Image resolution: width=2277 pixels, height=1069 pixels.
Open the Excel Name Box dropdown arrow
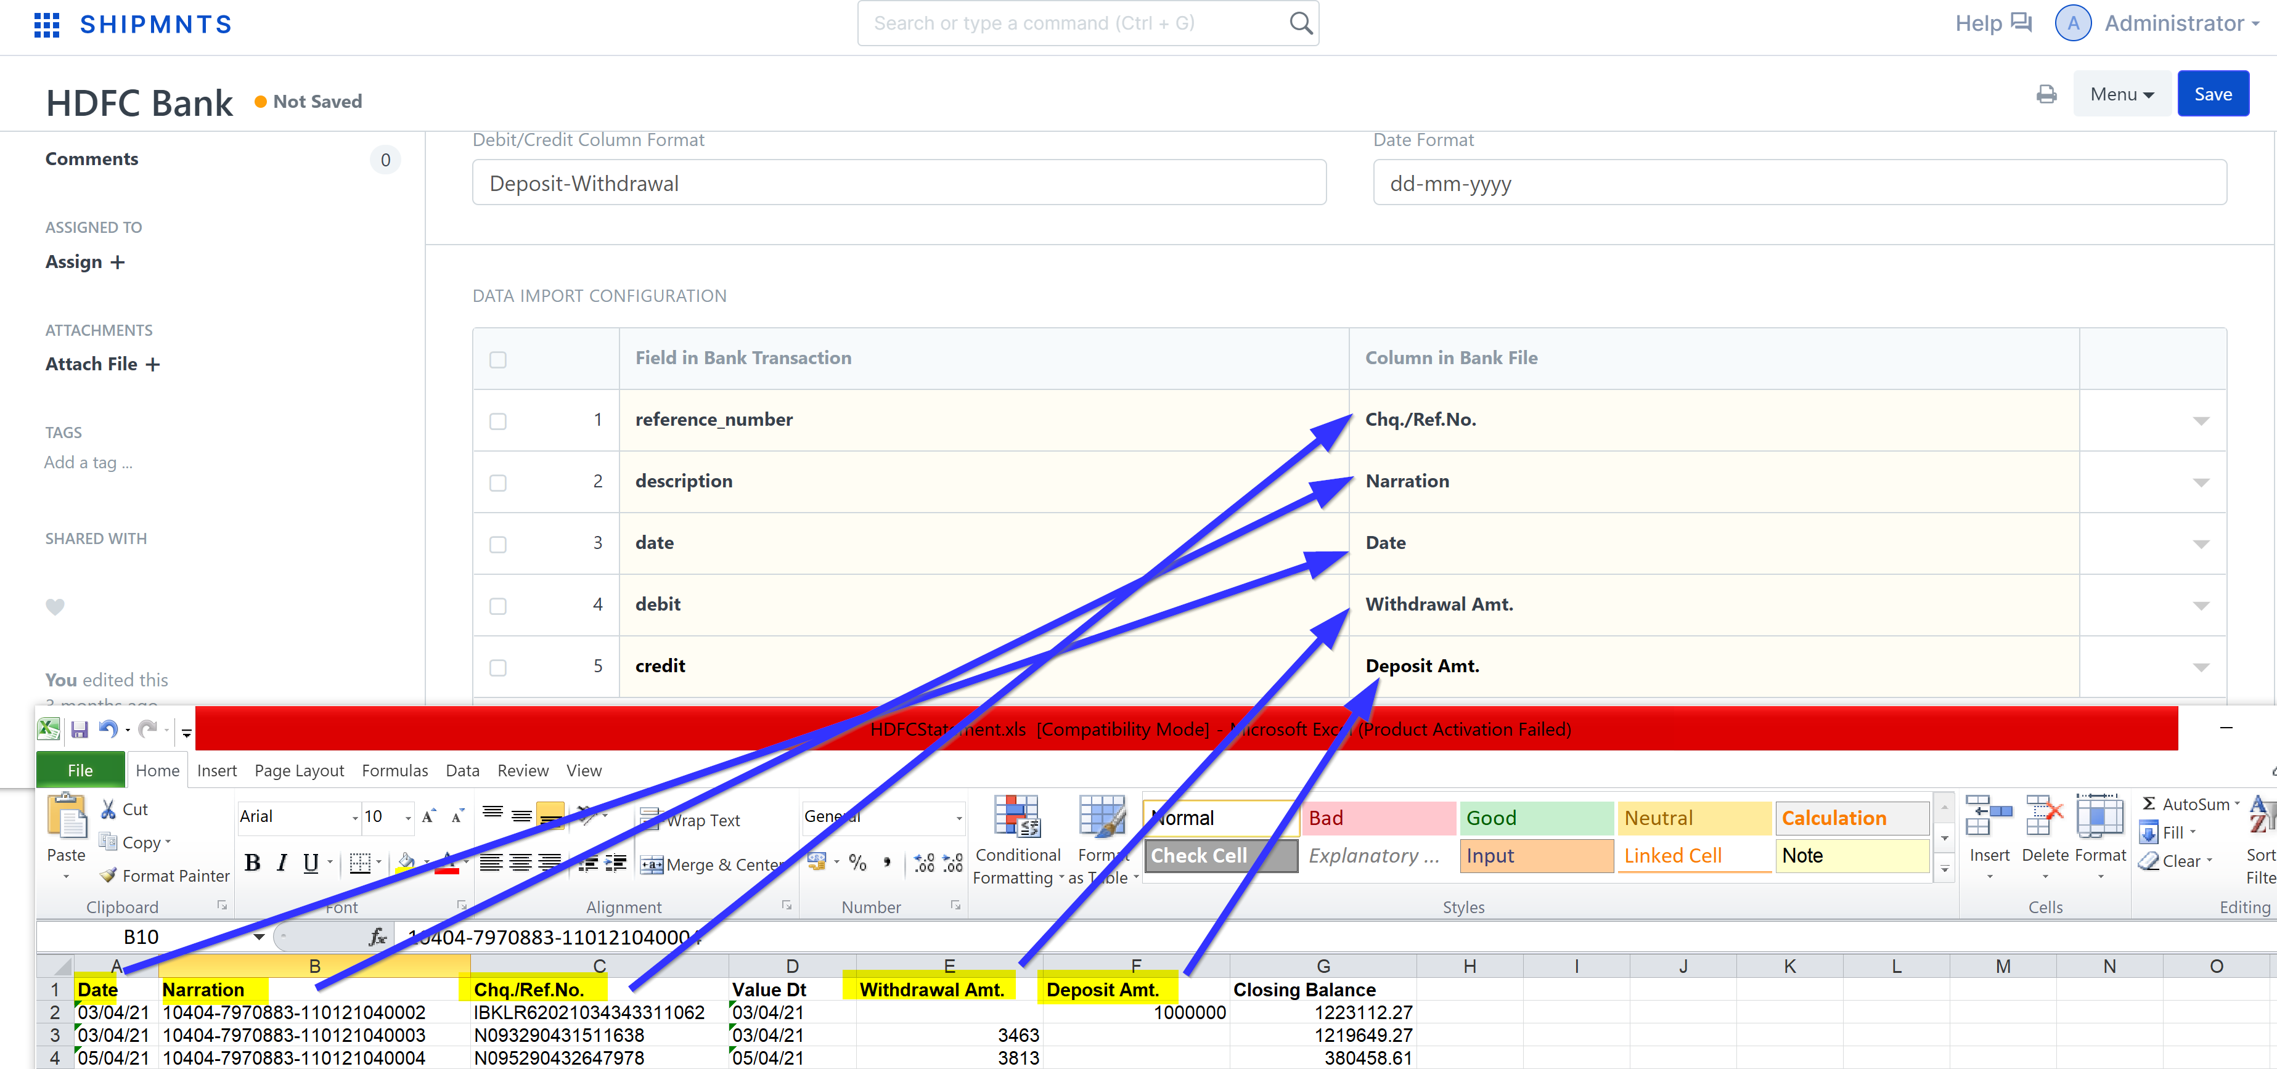[x=259, y=937]
